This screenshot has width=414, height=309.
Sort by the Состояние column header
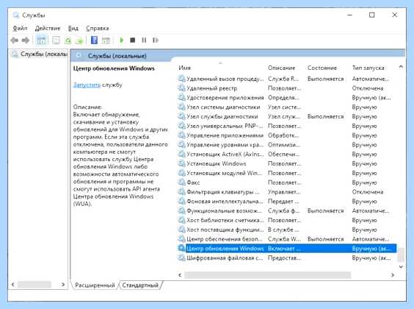tap(322, 68)
